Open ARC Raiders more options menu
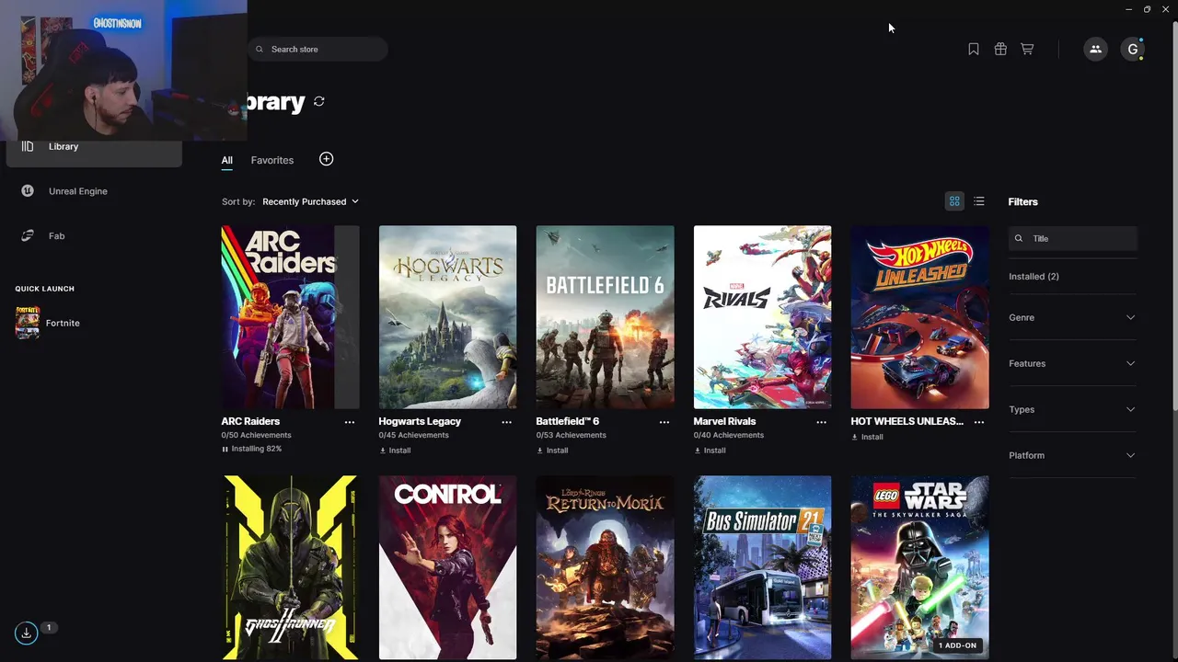The image size is (1178, 662). click(x=350, y=422)
